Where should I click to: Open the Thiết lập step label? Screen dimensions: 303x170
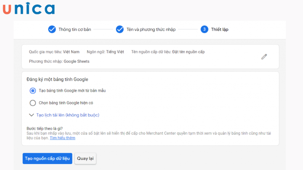coord(220,29)
